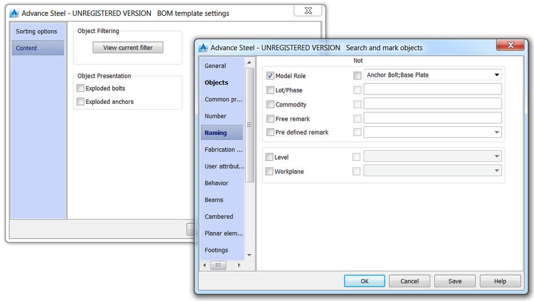Confirm with the OK button
The image size is (534, 301).
(365, 281)
